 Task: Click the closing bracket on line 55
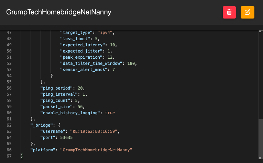(42, 82)
